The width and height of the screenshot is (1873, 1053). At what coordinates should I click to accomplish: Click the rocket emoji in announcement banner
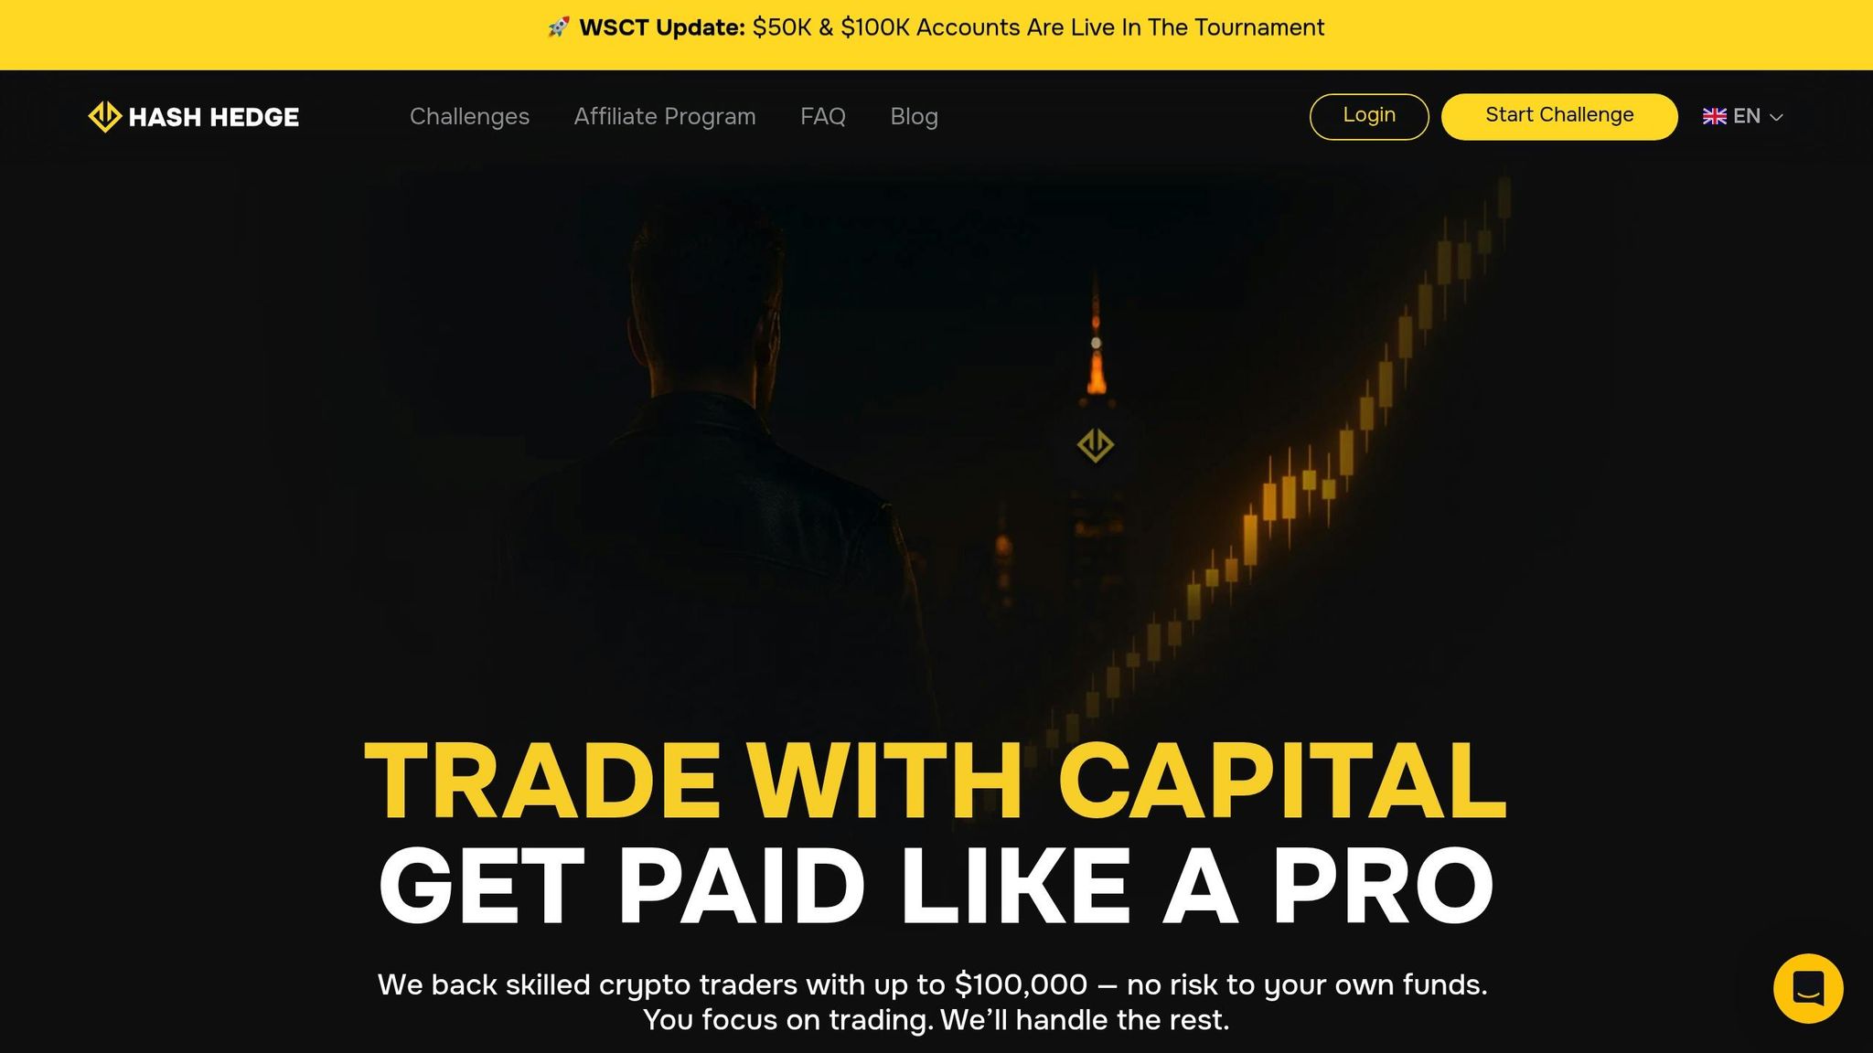tap(559, 27)
